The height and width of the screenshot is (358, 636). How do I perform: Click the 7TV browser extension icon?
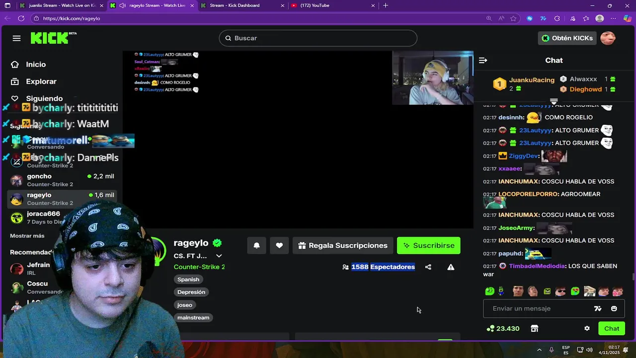tap(543, 18)
